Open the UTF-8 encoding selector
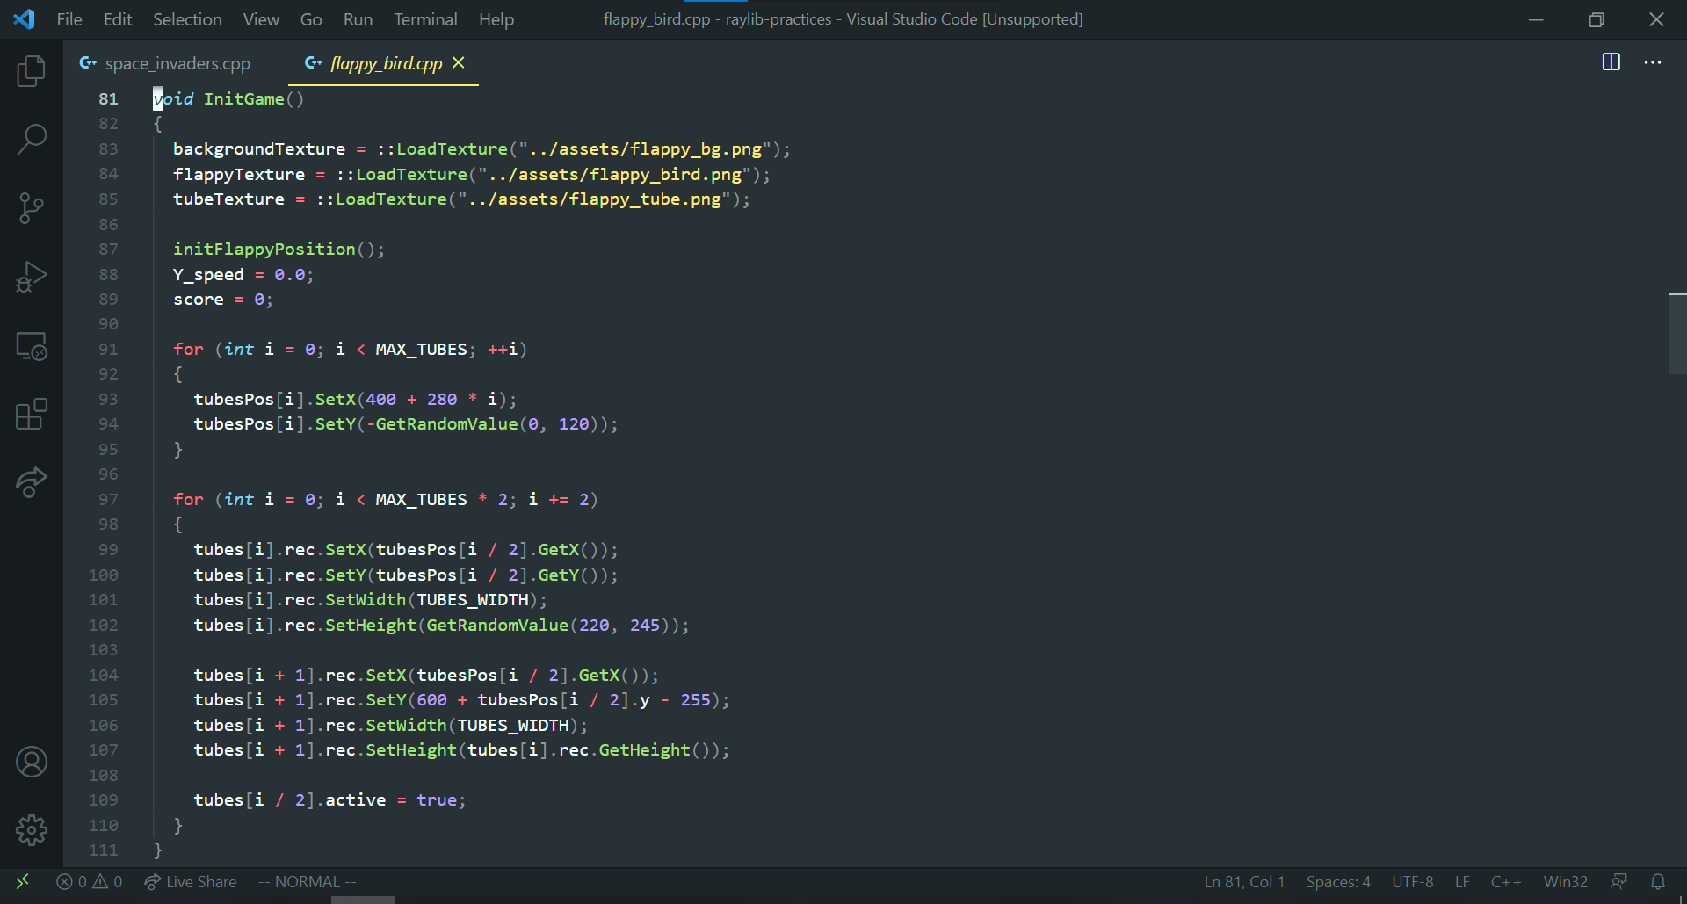This screenshot has height=904, width=1687. [x=1412, y=882]
